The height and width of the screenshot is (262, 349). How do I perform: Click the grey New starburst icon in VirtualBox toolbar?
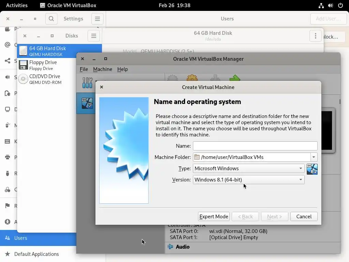[172, 78]
